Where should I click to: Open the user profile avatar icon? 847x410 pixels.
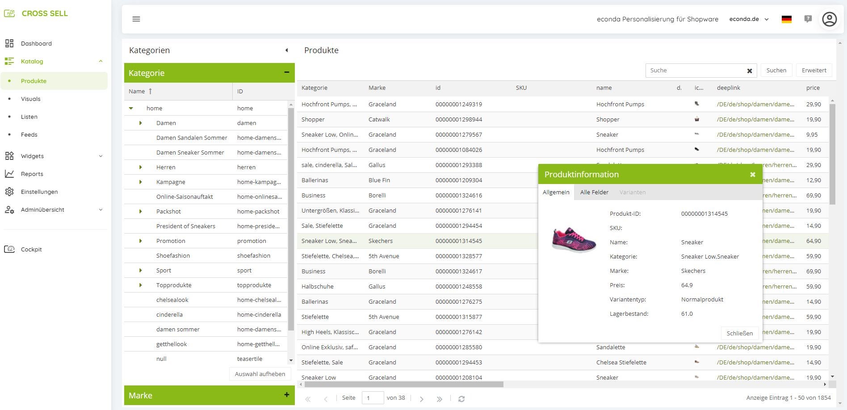coord(830,19)
